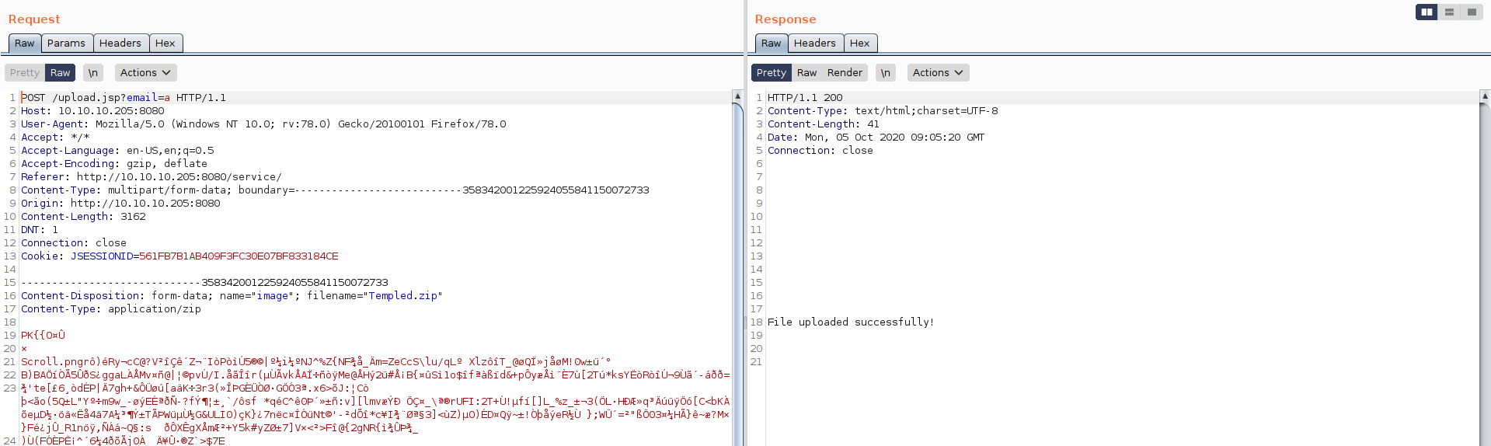Screen dimensions: 1491x446
Task: Open the Response Headers tab
Action: [814, 44]
